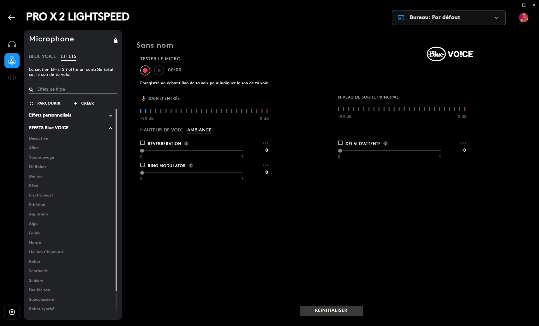The height and width of the screenshot is (326, 539).
Task: Open the equalizer waveform sidebar icon
Action: (x=12, y=77)
